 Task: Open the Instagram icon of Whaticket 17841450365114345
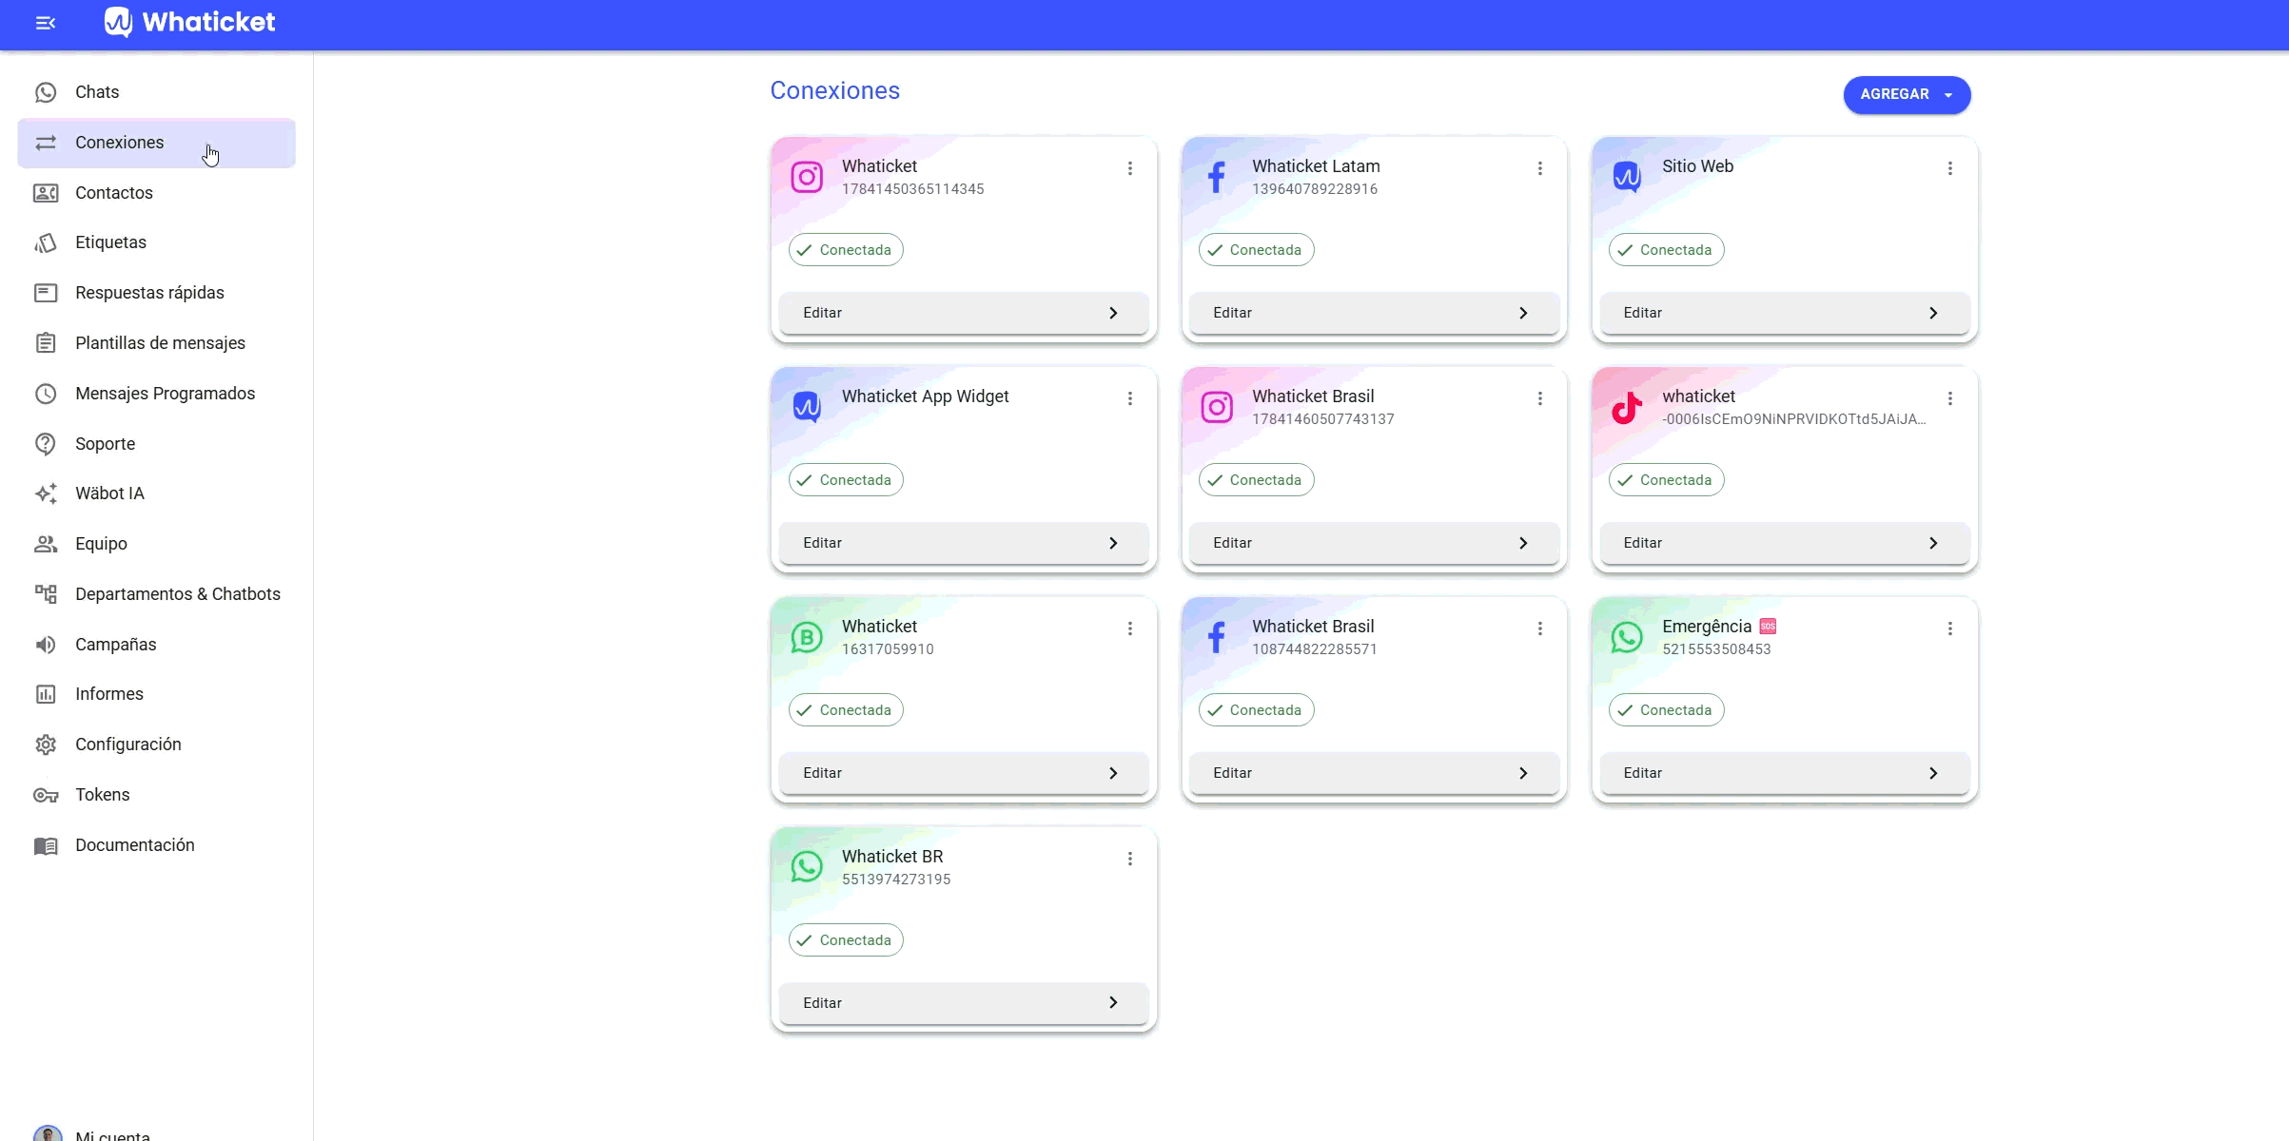(807, 177)
